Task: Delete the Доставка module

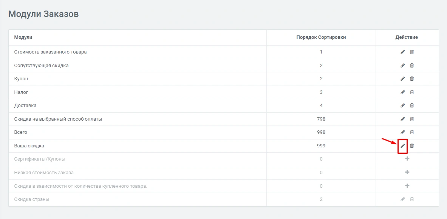Action: click(412, 106)
